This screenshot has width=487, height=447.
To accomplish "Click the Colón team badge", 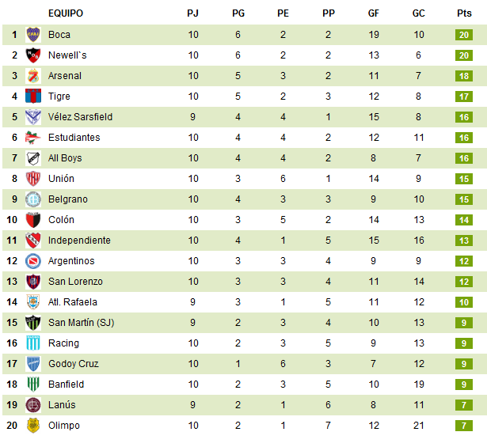I will tap(33, 220).
